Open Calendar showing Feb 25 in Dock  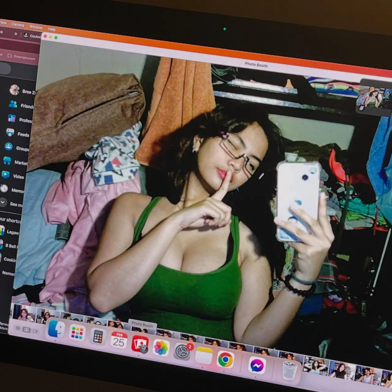(119, 340)
